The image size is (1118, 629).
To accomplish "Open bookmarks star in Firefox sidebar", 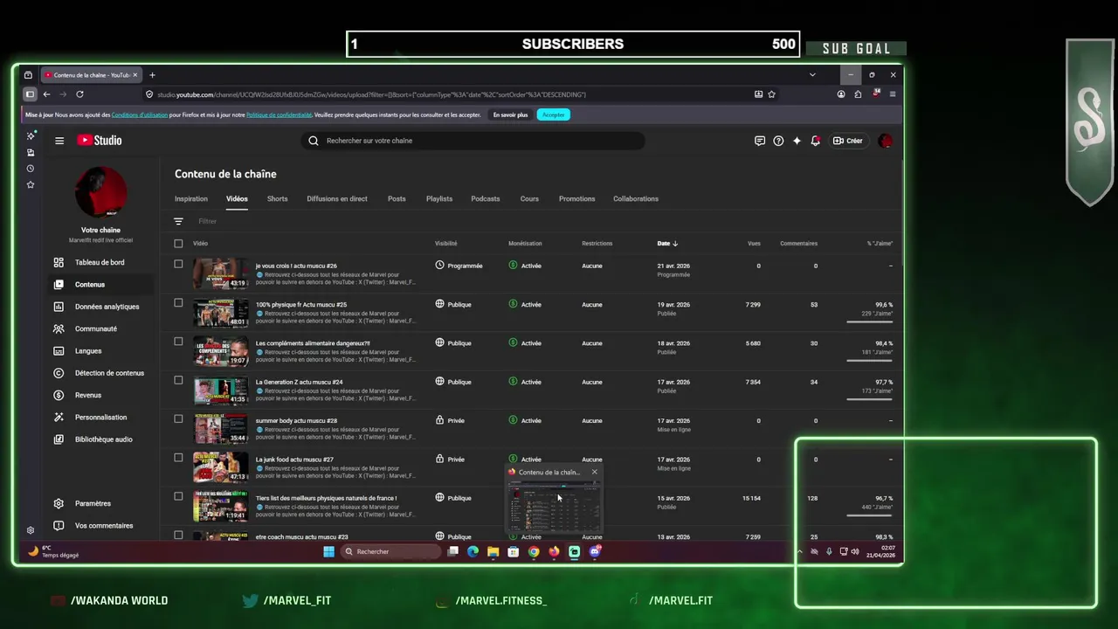I will 31,185.
